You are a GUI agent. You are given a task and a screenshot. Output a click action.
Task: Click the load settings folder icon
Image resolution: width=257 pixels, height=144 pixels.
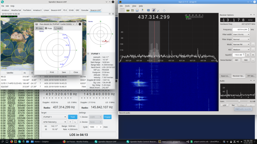point(132,11)
